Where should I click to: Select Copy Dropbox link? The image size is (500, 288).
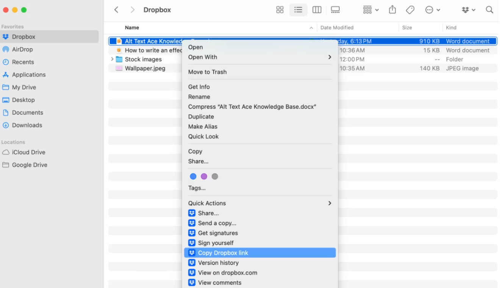tap(223, 252)
